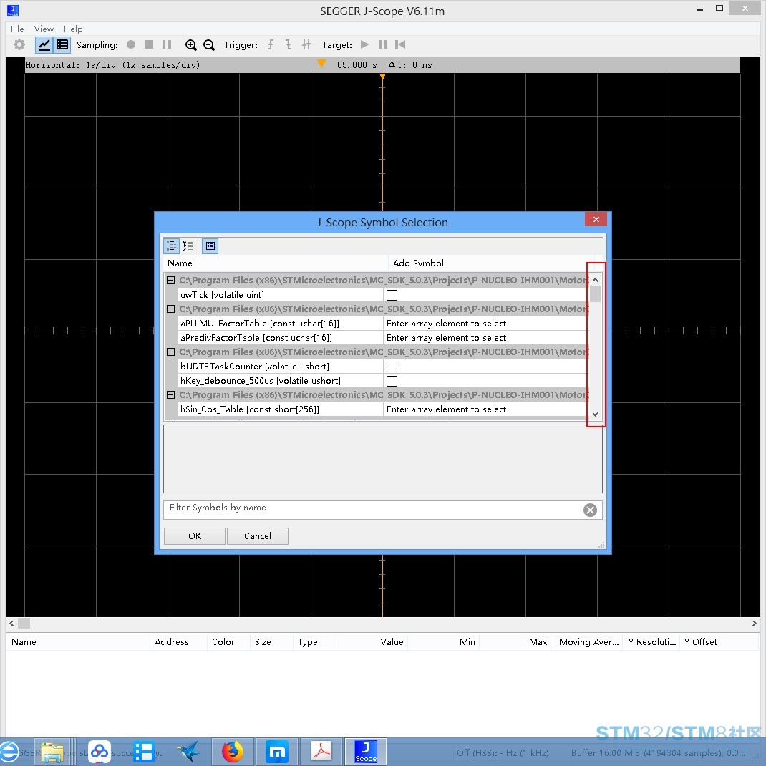Open Baidu Netdisk cloud icon in taskbar

[x=100, y=752]
